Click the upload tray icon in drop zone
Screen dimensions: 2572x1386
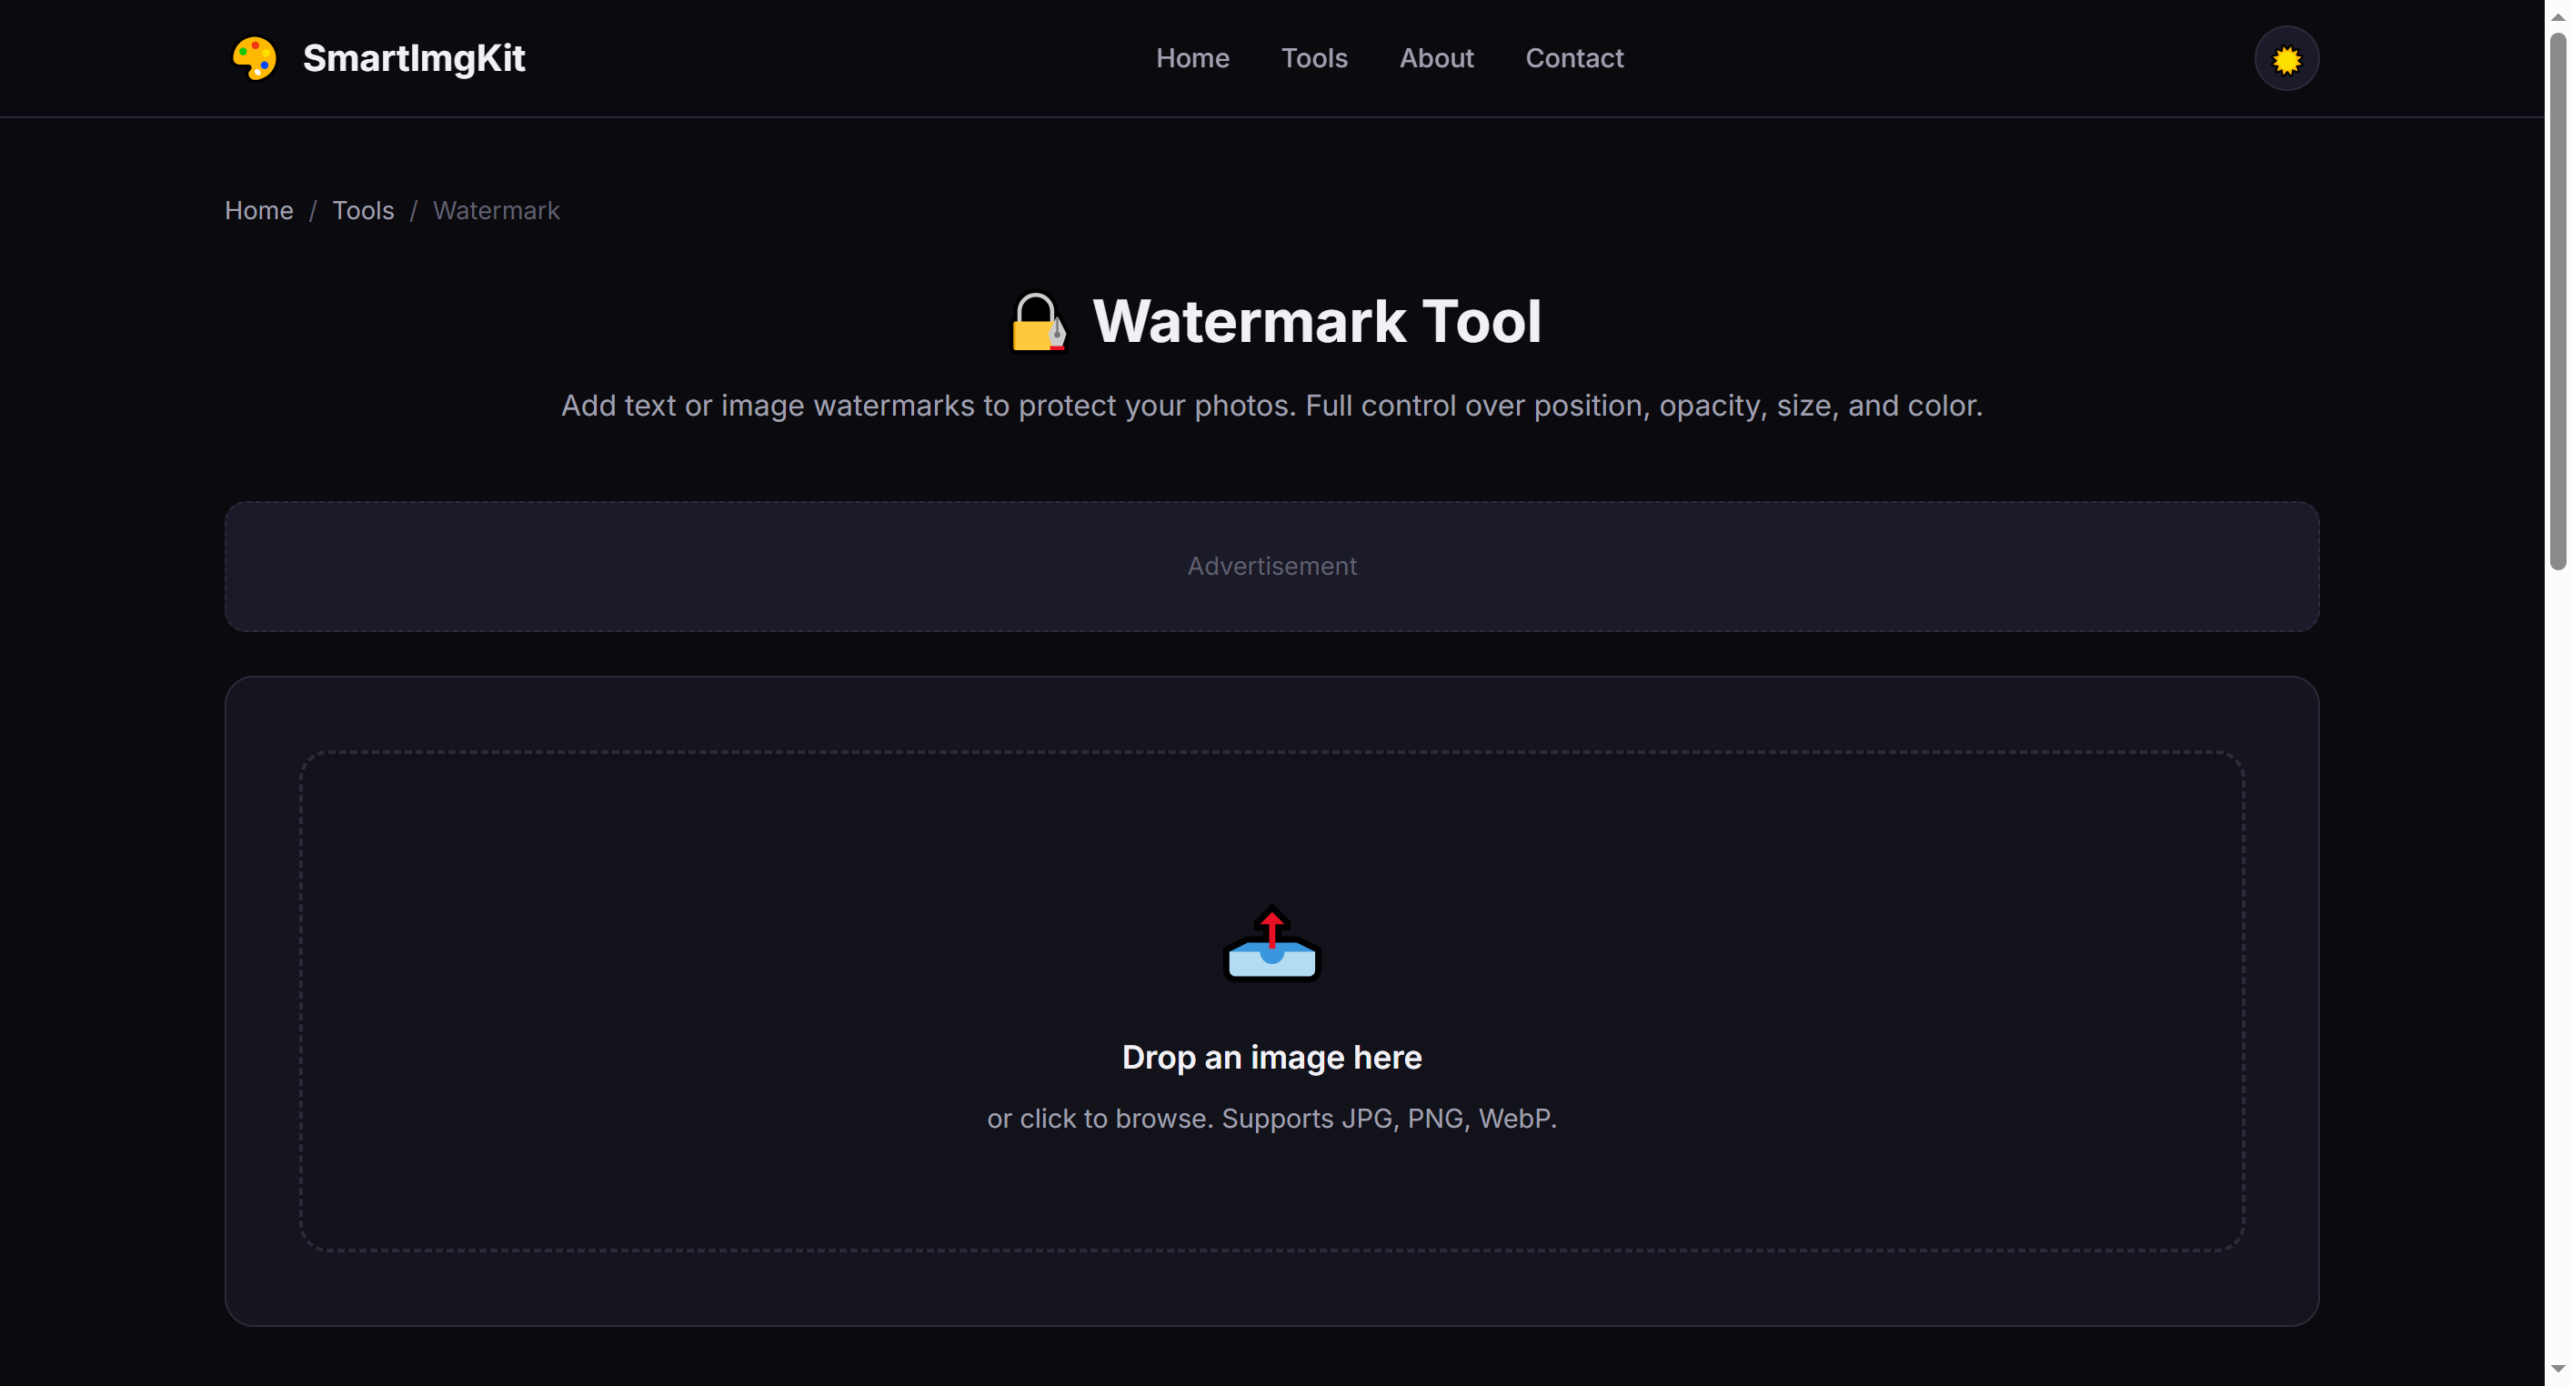pos(1272,944)
